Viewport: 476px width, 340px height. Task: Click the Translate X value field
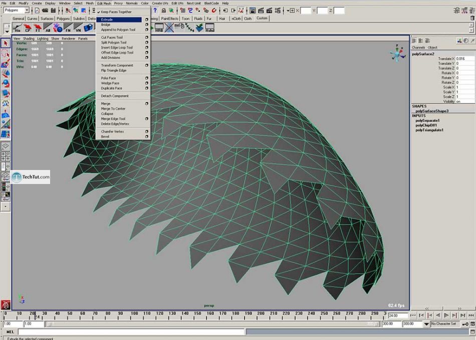[465, 58]
